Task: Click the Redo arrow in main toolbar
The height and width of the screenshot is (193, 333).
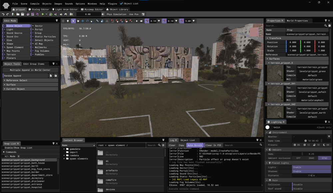Action: [x=8, y=14]
